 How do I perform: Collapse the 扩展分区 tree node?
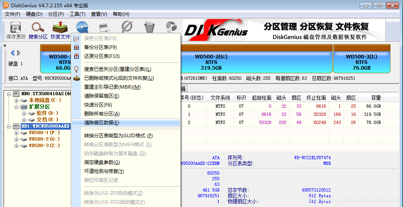pos(17,107)
